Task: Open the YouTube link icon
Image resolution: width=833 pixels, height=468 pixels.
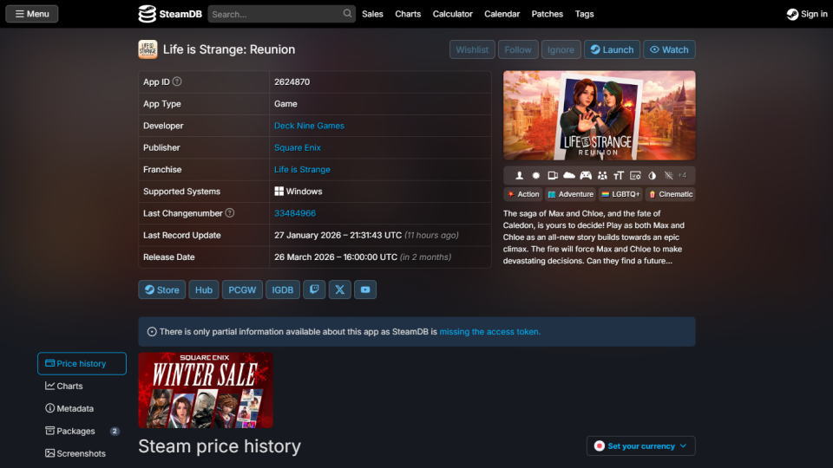Action: 365,289
